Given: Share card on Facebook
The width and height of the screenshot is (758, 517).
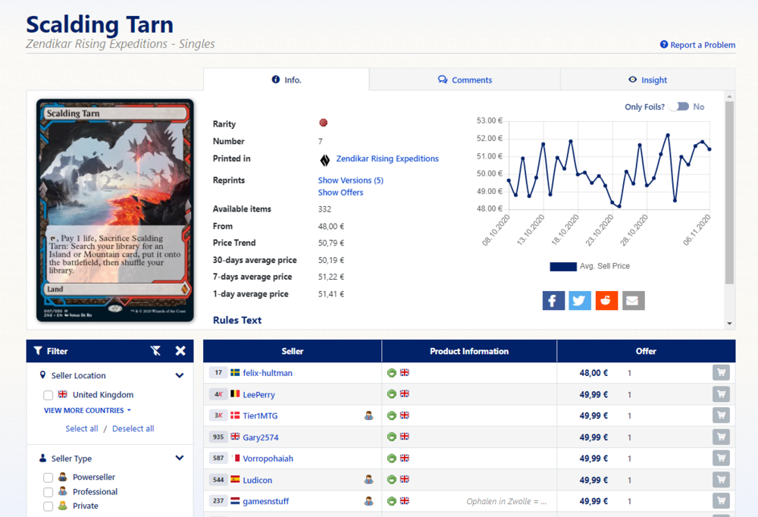Looking at the screenshot, I should point(553,301).
